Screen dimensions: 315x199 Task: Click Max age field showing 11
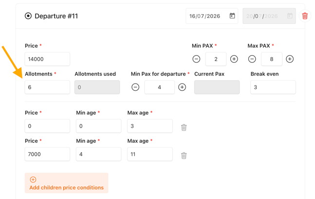click(x=150, y=154)
